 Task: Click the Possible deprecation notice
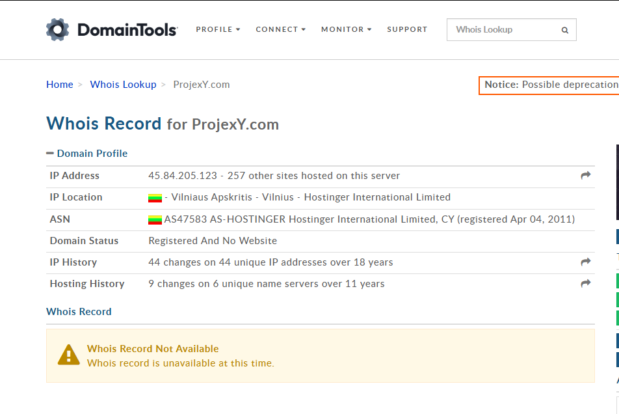pos(549,85)
